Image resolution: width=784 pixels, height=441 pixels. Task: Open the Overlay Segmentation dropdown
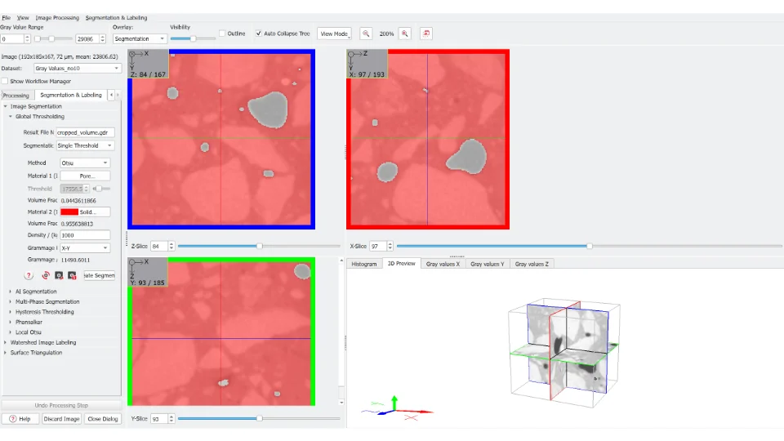tap(140, 38)
